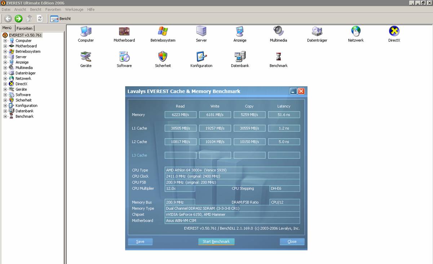433x264 pixels.
Task: Expand the DirectX node in the tree
Action: click(x=5, y=84)
